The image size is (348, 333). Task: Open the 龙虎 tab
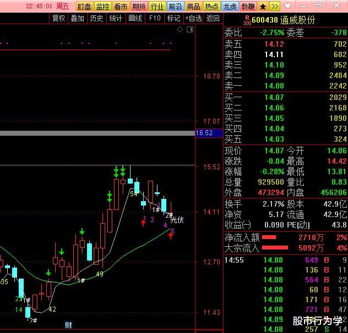click(x=230, y=7)
